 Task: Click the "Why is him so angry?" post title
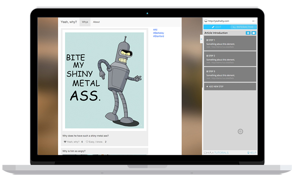point(74,151)
